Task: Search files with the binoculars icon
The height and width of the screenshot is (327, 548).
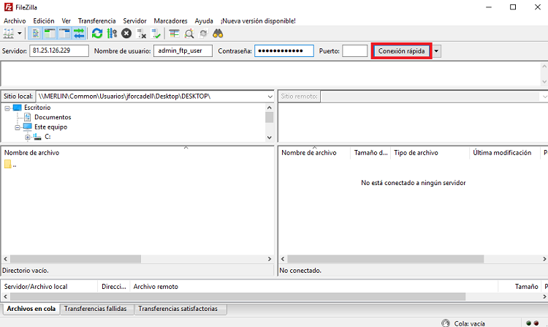Action: [x=218, y=34]
